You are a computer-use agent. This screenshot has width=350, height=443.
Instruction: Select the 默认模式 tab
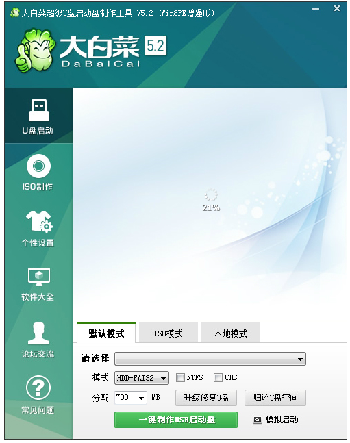pyautogui.click(x=106, y=333)
